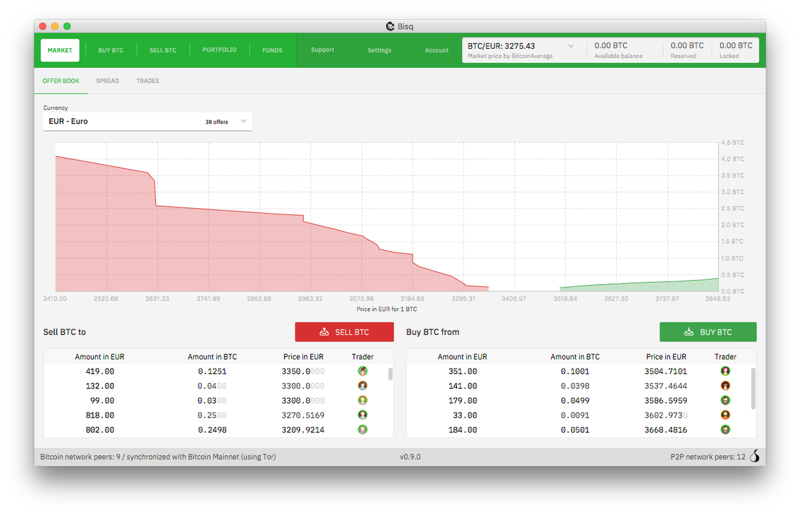Image resolution: width=800 pixels, height=515 pixels.
Task: Select sell offer row with 419.00 EUR
Action: [215, 371]
